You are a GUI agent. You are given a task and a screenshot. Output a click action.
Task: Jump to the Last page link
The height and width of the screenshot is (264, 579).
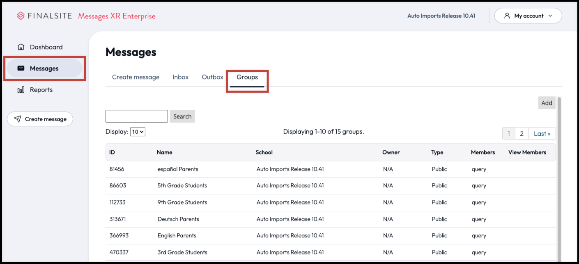click(542, 134)
